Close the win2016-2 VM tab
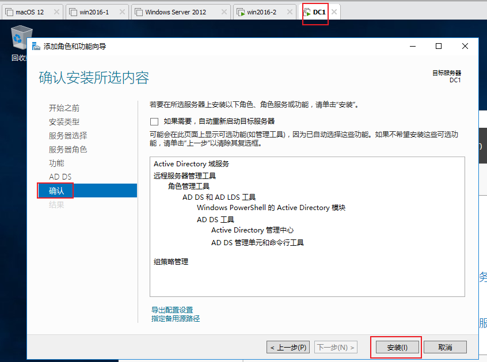The image size is (487, 362). pyautogui.click(x=290, y=12)
